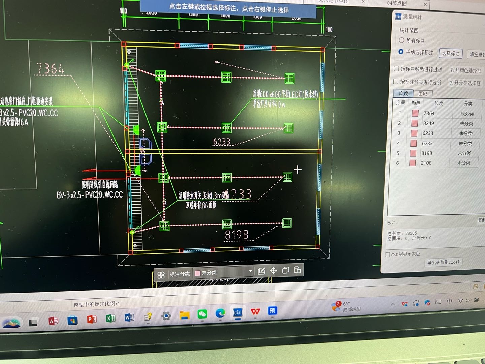
Task: Open Access from taskbar
Action: pos(53,321)
